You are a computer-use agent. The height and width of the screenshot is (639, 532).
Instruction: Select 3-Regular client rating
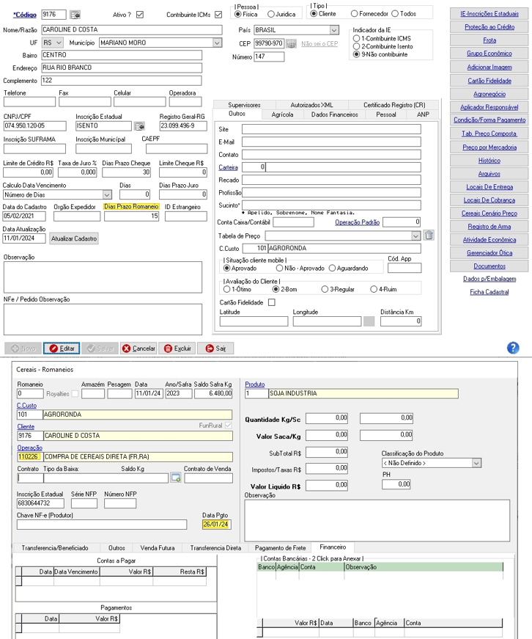tap(325, 289)
